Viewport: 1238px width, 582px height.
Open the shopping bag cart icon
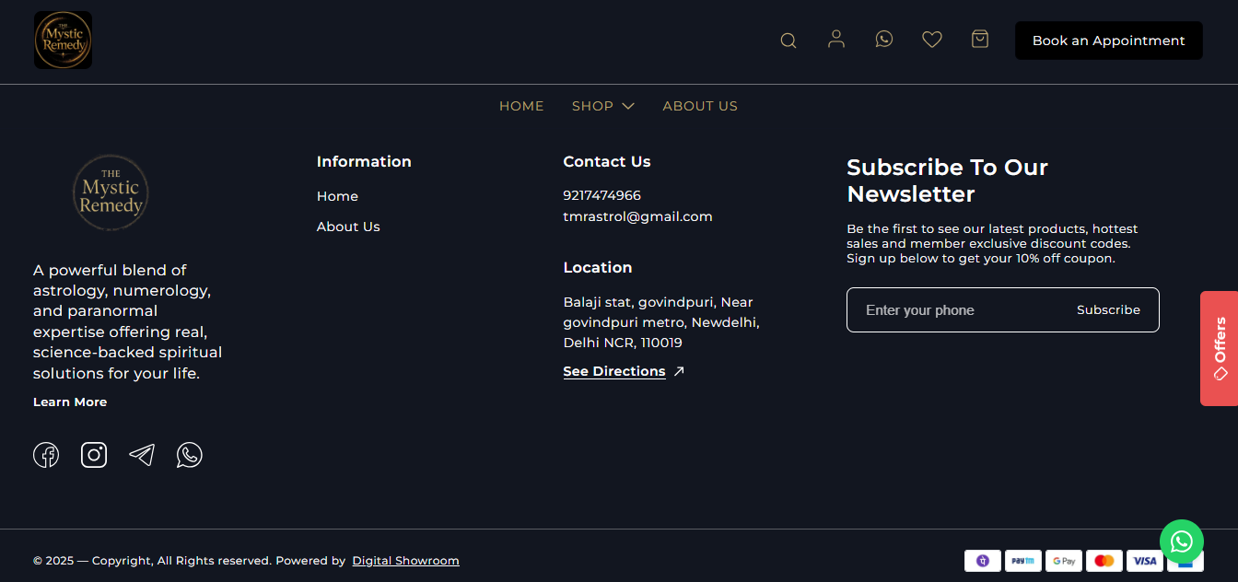tap(980, 39)
